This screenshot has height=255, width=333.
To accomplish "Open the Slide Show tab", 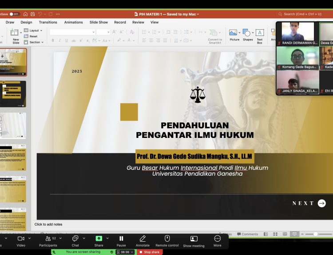I will (x=99, y=22).
